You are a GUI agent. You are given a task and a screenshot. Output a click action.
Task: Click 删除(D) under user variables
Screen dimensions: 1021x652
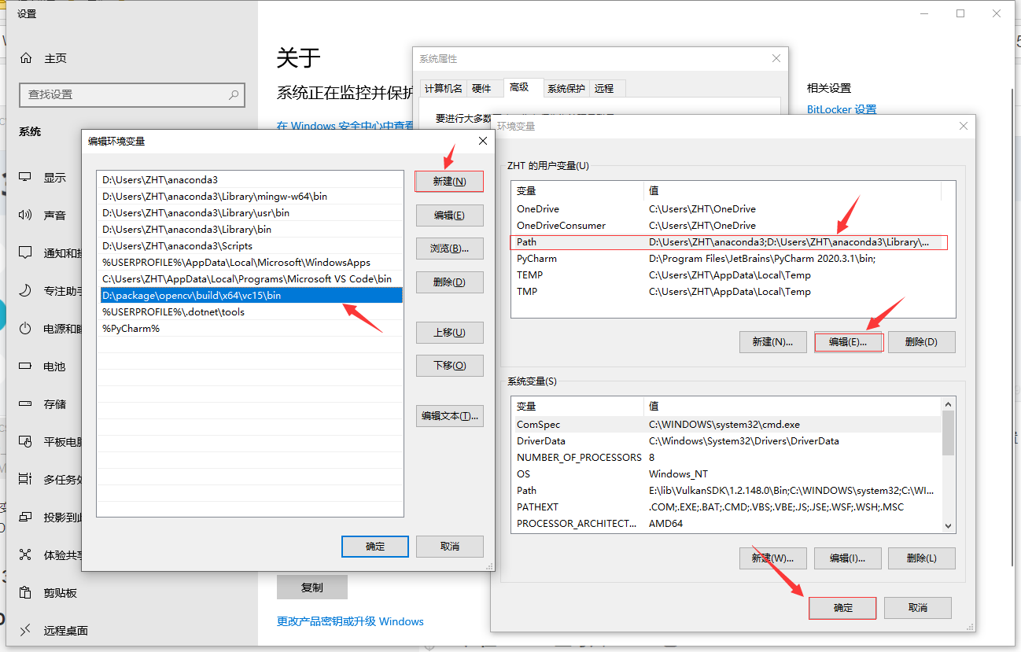921,342
